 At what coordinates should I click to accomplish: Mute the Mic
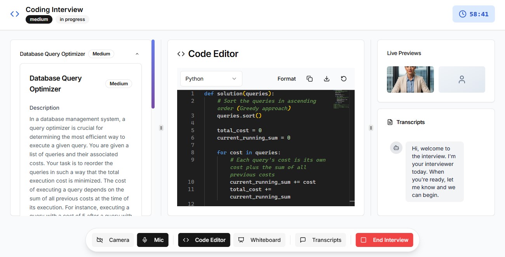153,240
